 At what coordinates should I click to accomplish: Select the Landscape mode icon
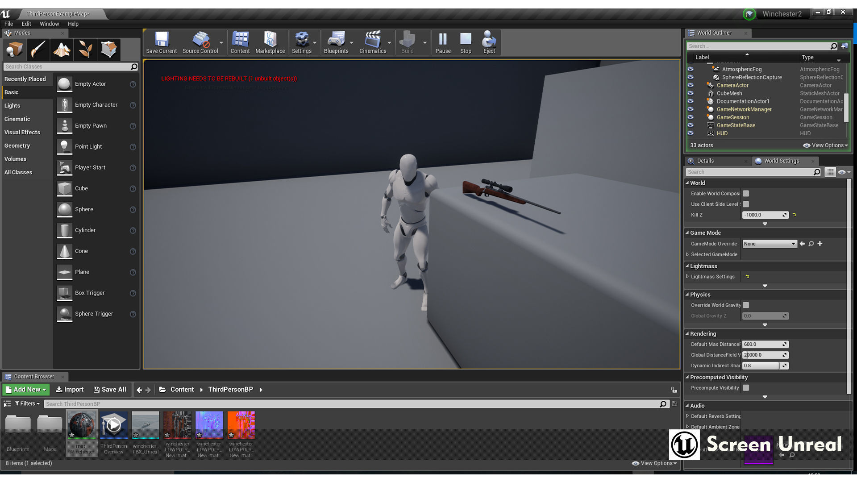click(62, 50)
